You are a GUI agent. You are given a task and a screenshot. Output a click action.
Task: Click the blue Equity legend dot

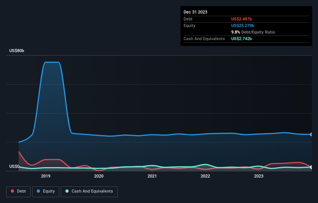pyautogui.click(x=38, y=191)
